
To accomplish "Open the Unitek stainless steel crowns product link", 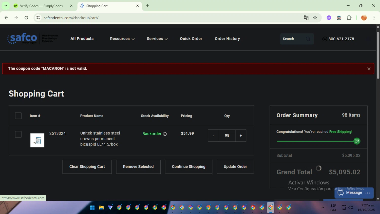I will click(x=100, y=139).
